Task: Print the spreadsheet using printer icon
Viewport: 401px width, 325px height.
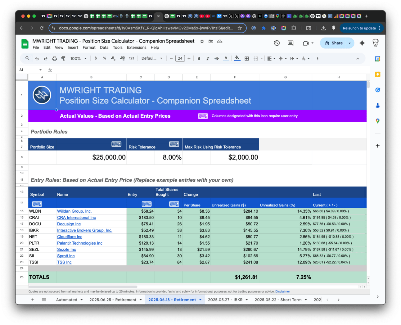Action: [55, 58]
